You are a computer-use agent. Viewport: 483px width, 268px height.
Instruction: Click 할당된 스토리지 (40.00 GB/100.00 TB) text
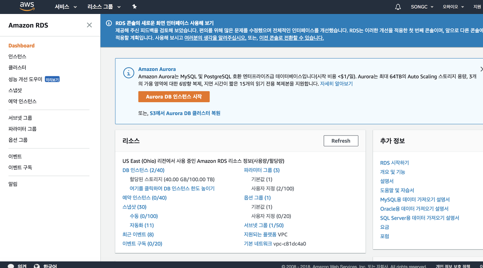(x=172, y=179)
